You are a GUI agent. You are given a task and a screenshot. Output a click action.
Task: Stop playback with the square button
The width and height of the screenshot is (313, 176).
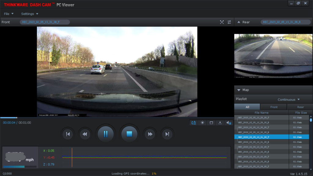coord(129,134)
